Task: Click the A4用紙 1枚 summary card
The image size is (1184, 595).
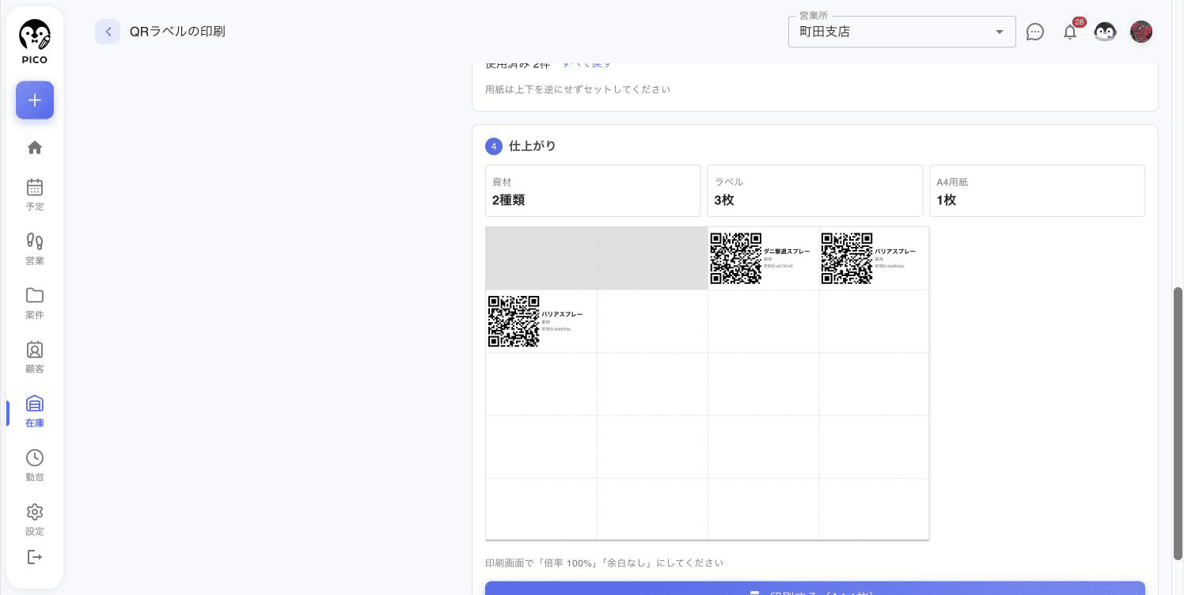Action: coord(1038,191)
